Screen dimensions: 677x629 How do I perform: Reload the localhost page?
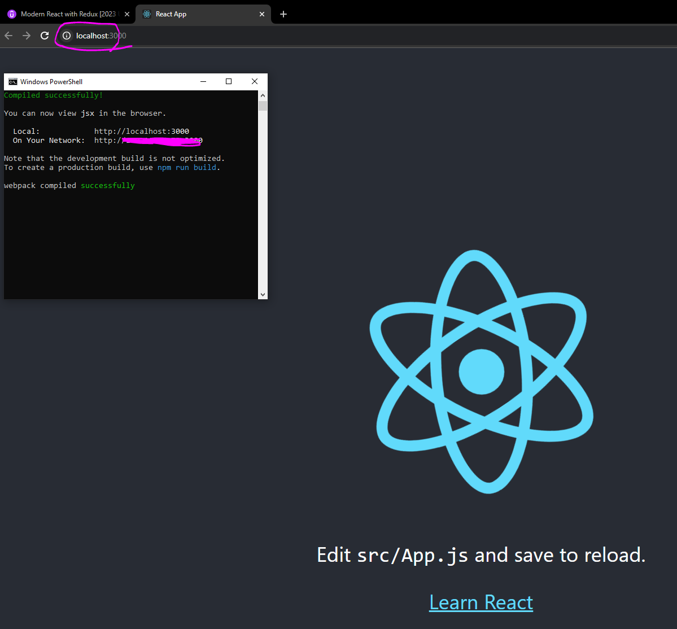click(45, 36)
